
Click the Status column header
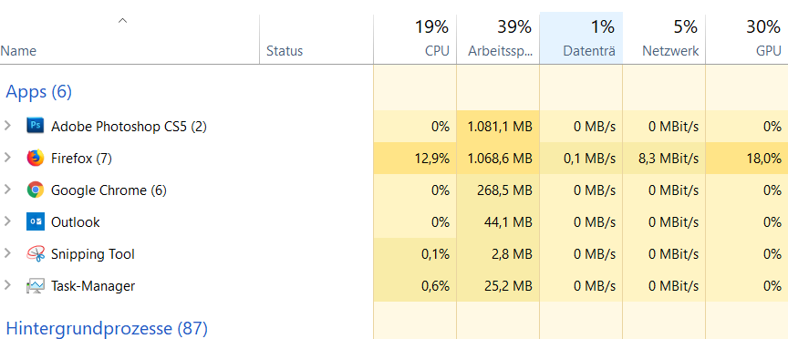click(x=316, y=38)
